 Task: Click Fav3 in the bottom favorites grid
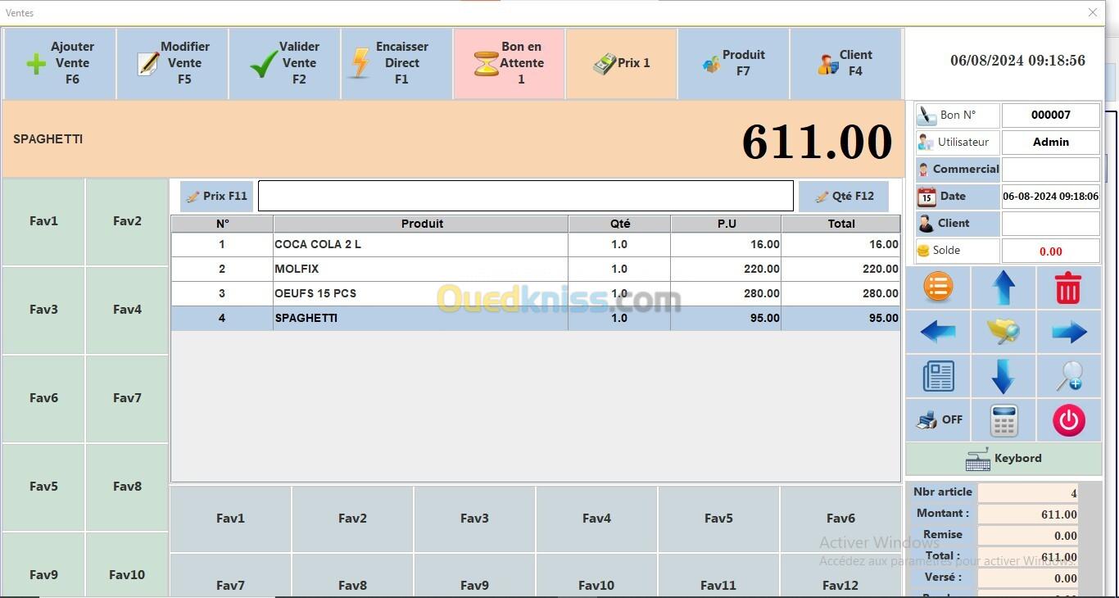point(474,519)
